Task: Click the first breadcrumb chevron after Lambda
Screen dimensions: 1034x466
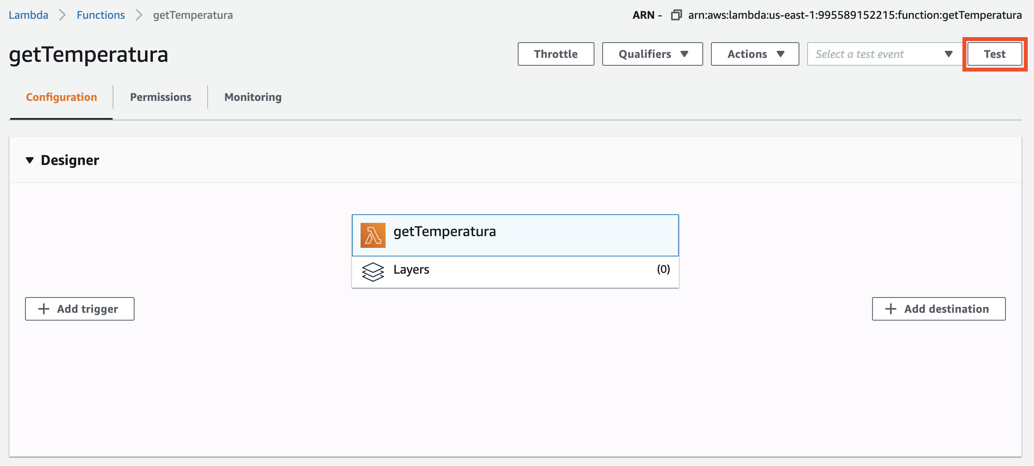Action: (x=62, y=15)
